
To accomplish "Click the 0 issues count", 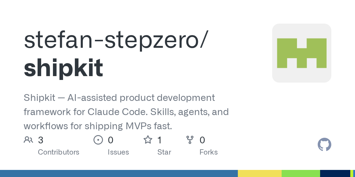I will [x=111, y=140].
